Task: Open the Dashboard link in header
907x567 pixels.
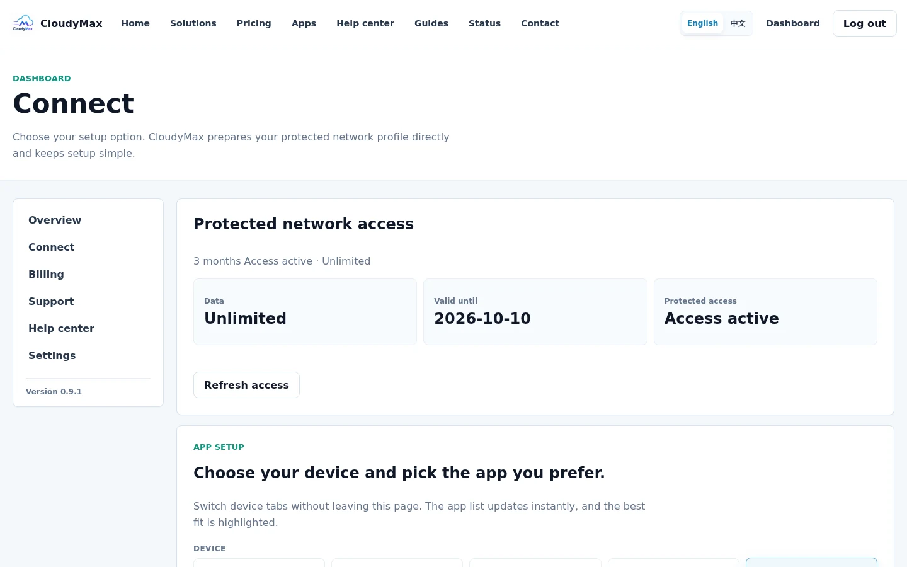Action: tap(793, 23)
